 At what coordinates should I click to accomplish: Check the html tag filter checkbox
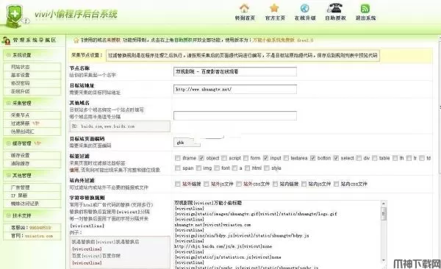pos(247,168)
